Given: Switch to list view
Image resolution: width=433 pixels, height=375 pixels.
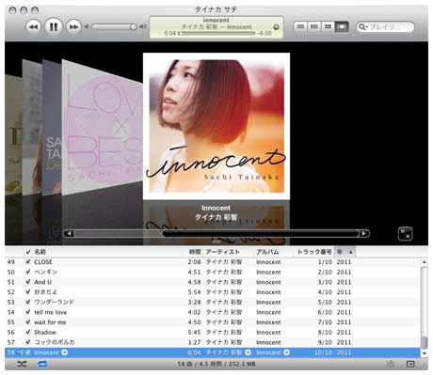Looking at the screenshot, I should [x=300, y=27].
